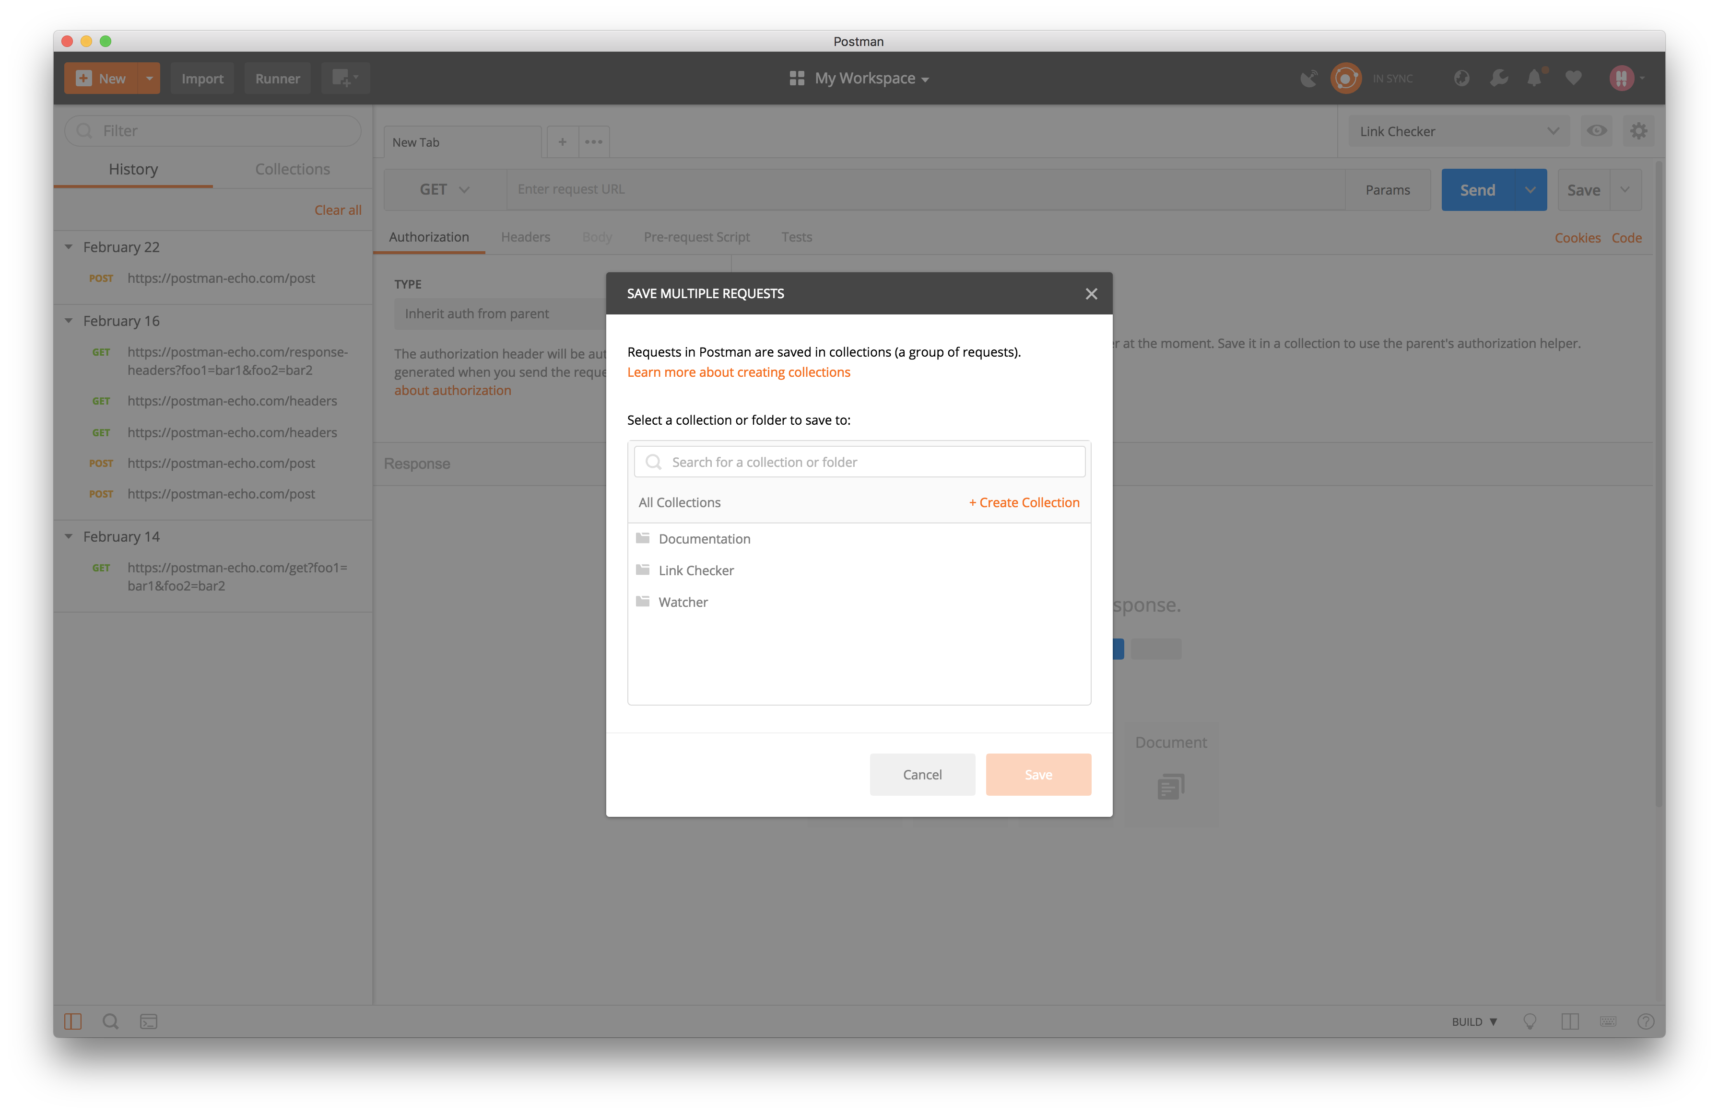Click the lightbulb bootcamp icon
The height and width of the screenshot is (1114, 1719).
point(1530,1021)
